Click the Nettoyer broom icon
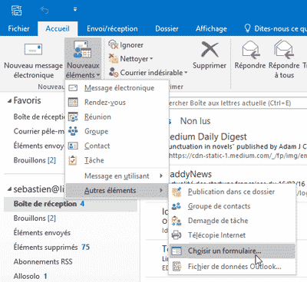This screenshot has height=282, width=307. tap(114, 59)
